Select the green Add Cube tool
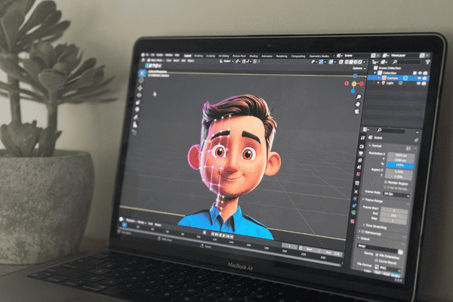Screen dimensions: 453x302 tap(134, 132)
